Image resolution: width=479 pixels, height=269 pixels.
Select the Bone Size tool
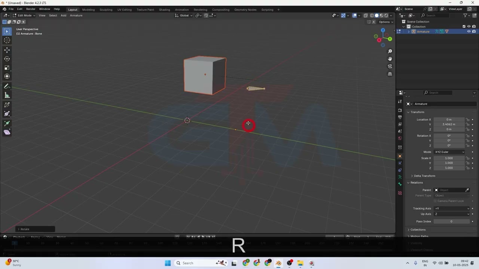click(7, 114)
